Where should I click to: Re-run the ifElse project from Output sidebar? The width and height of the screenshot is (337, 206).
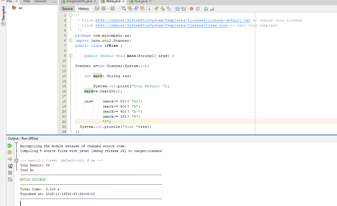10,146
